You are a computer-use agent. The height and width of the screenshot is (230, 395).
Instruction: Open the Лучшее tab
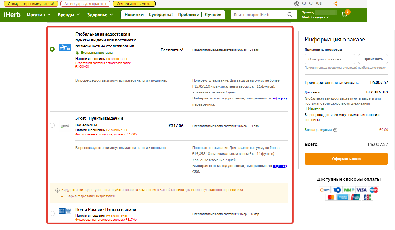213,15
